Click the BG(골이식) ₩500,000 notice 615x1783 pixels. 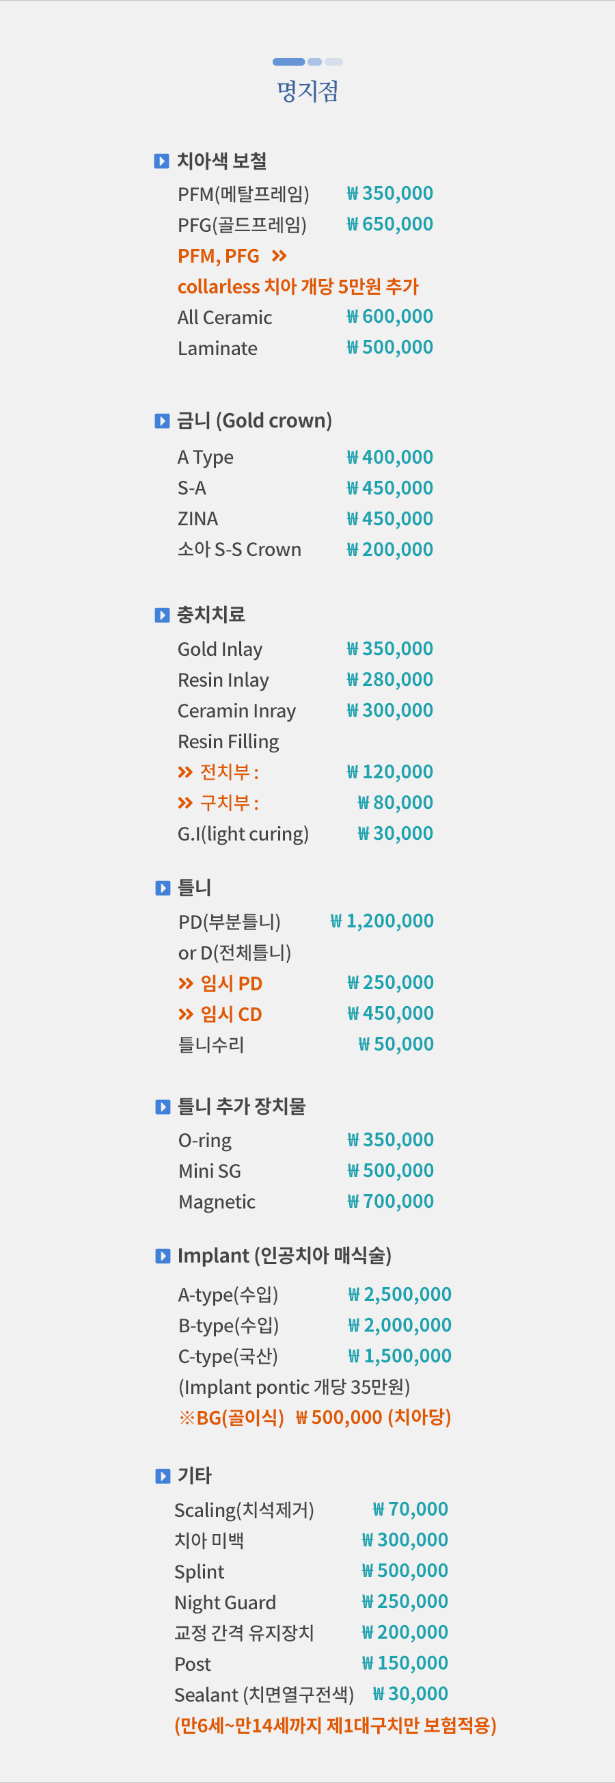(x=315, y=1418)
